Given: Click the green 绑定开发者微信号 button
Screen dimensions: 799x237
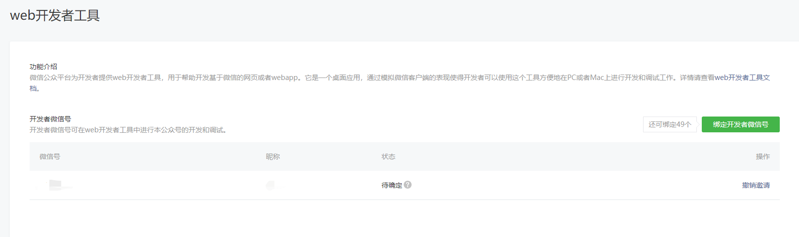Looking at the screenshot, I should 740,124.
